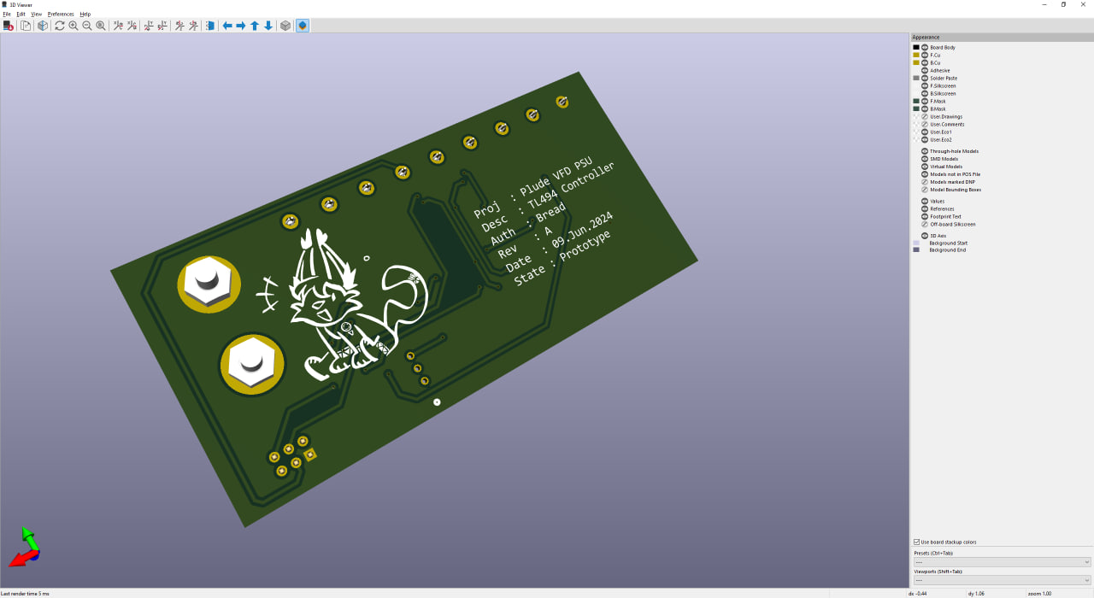Uncheck Use board stackup colors
1094x598 pixels.
pos(917,541)
